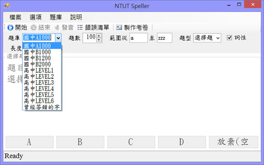This screenshot has width=264, height=165.
Task: Choose 高中LEVEL2 question bank
Action: coord(42,76)
